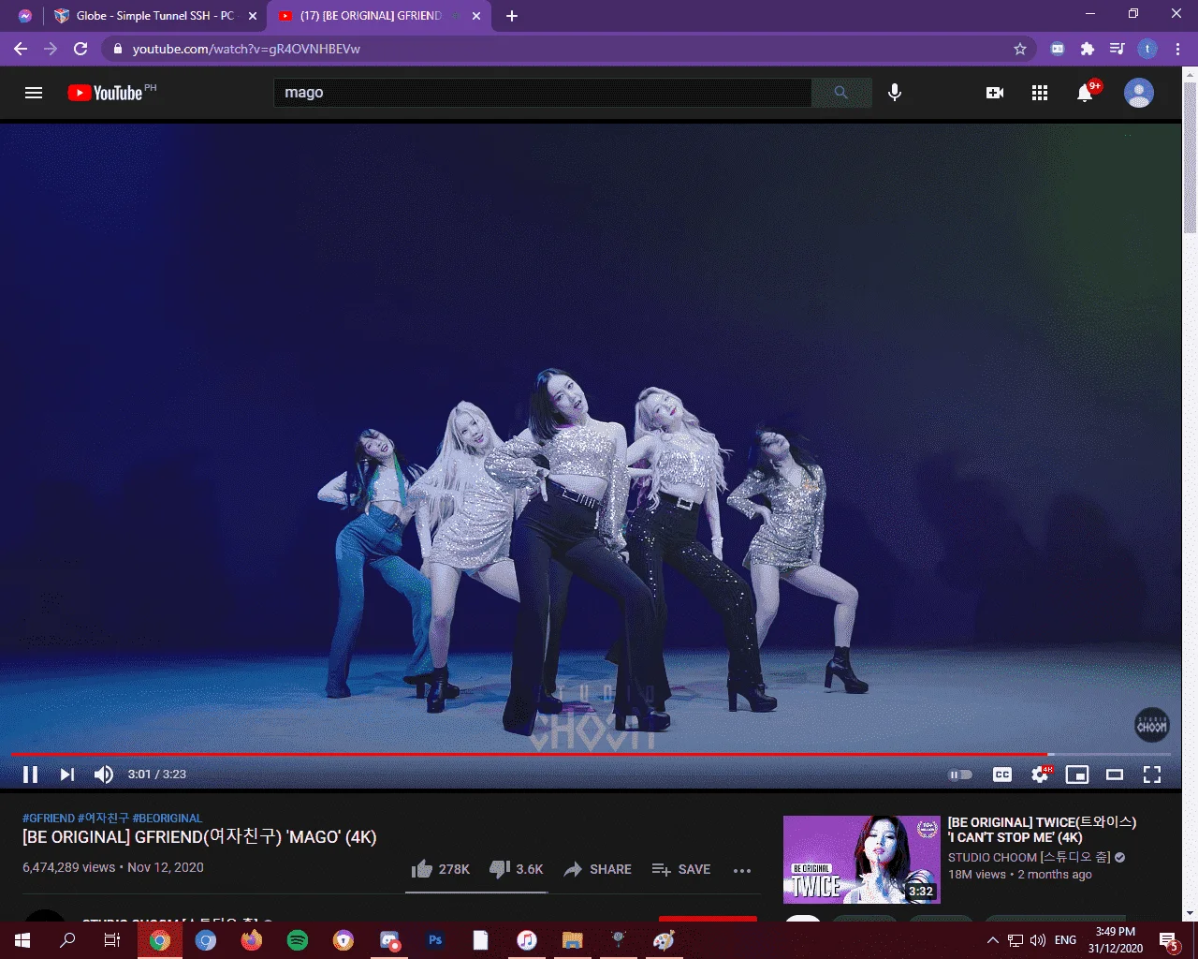The height and width of the screenshot is (959, 1198).
Task: Open the media controls icon in the toolbar
Action: 1118,49
